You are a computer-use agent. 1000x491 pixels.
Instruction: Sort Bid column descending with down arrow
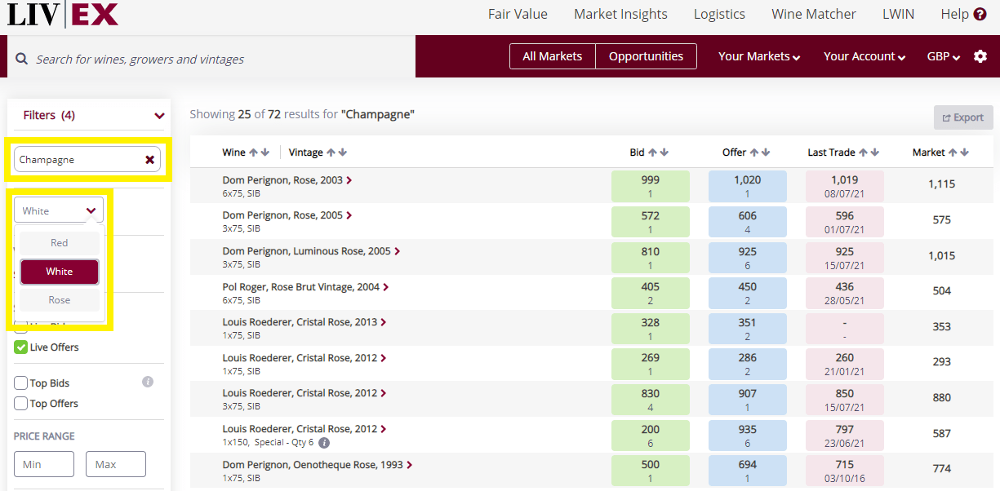(x=664, y=153)
